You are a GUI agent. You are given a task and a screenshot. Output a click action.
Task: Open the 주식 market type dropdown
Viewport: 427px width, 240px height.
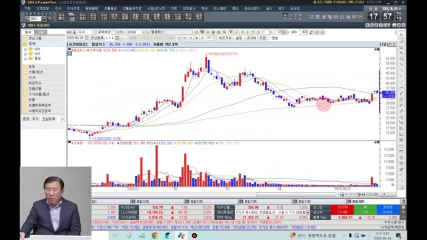(94, 32)
